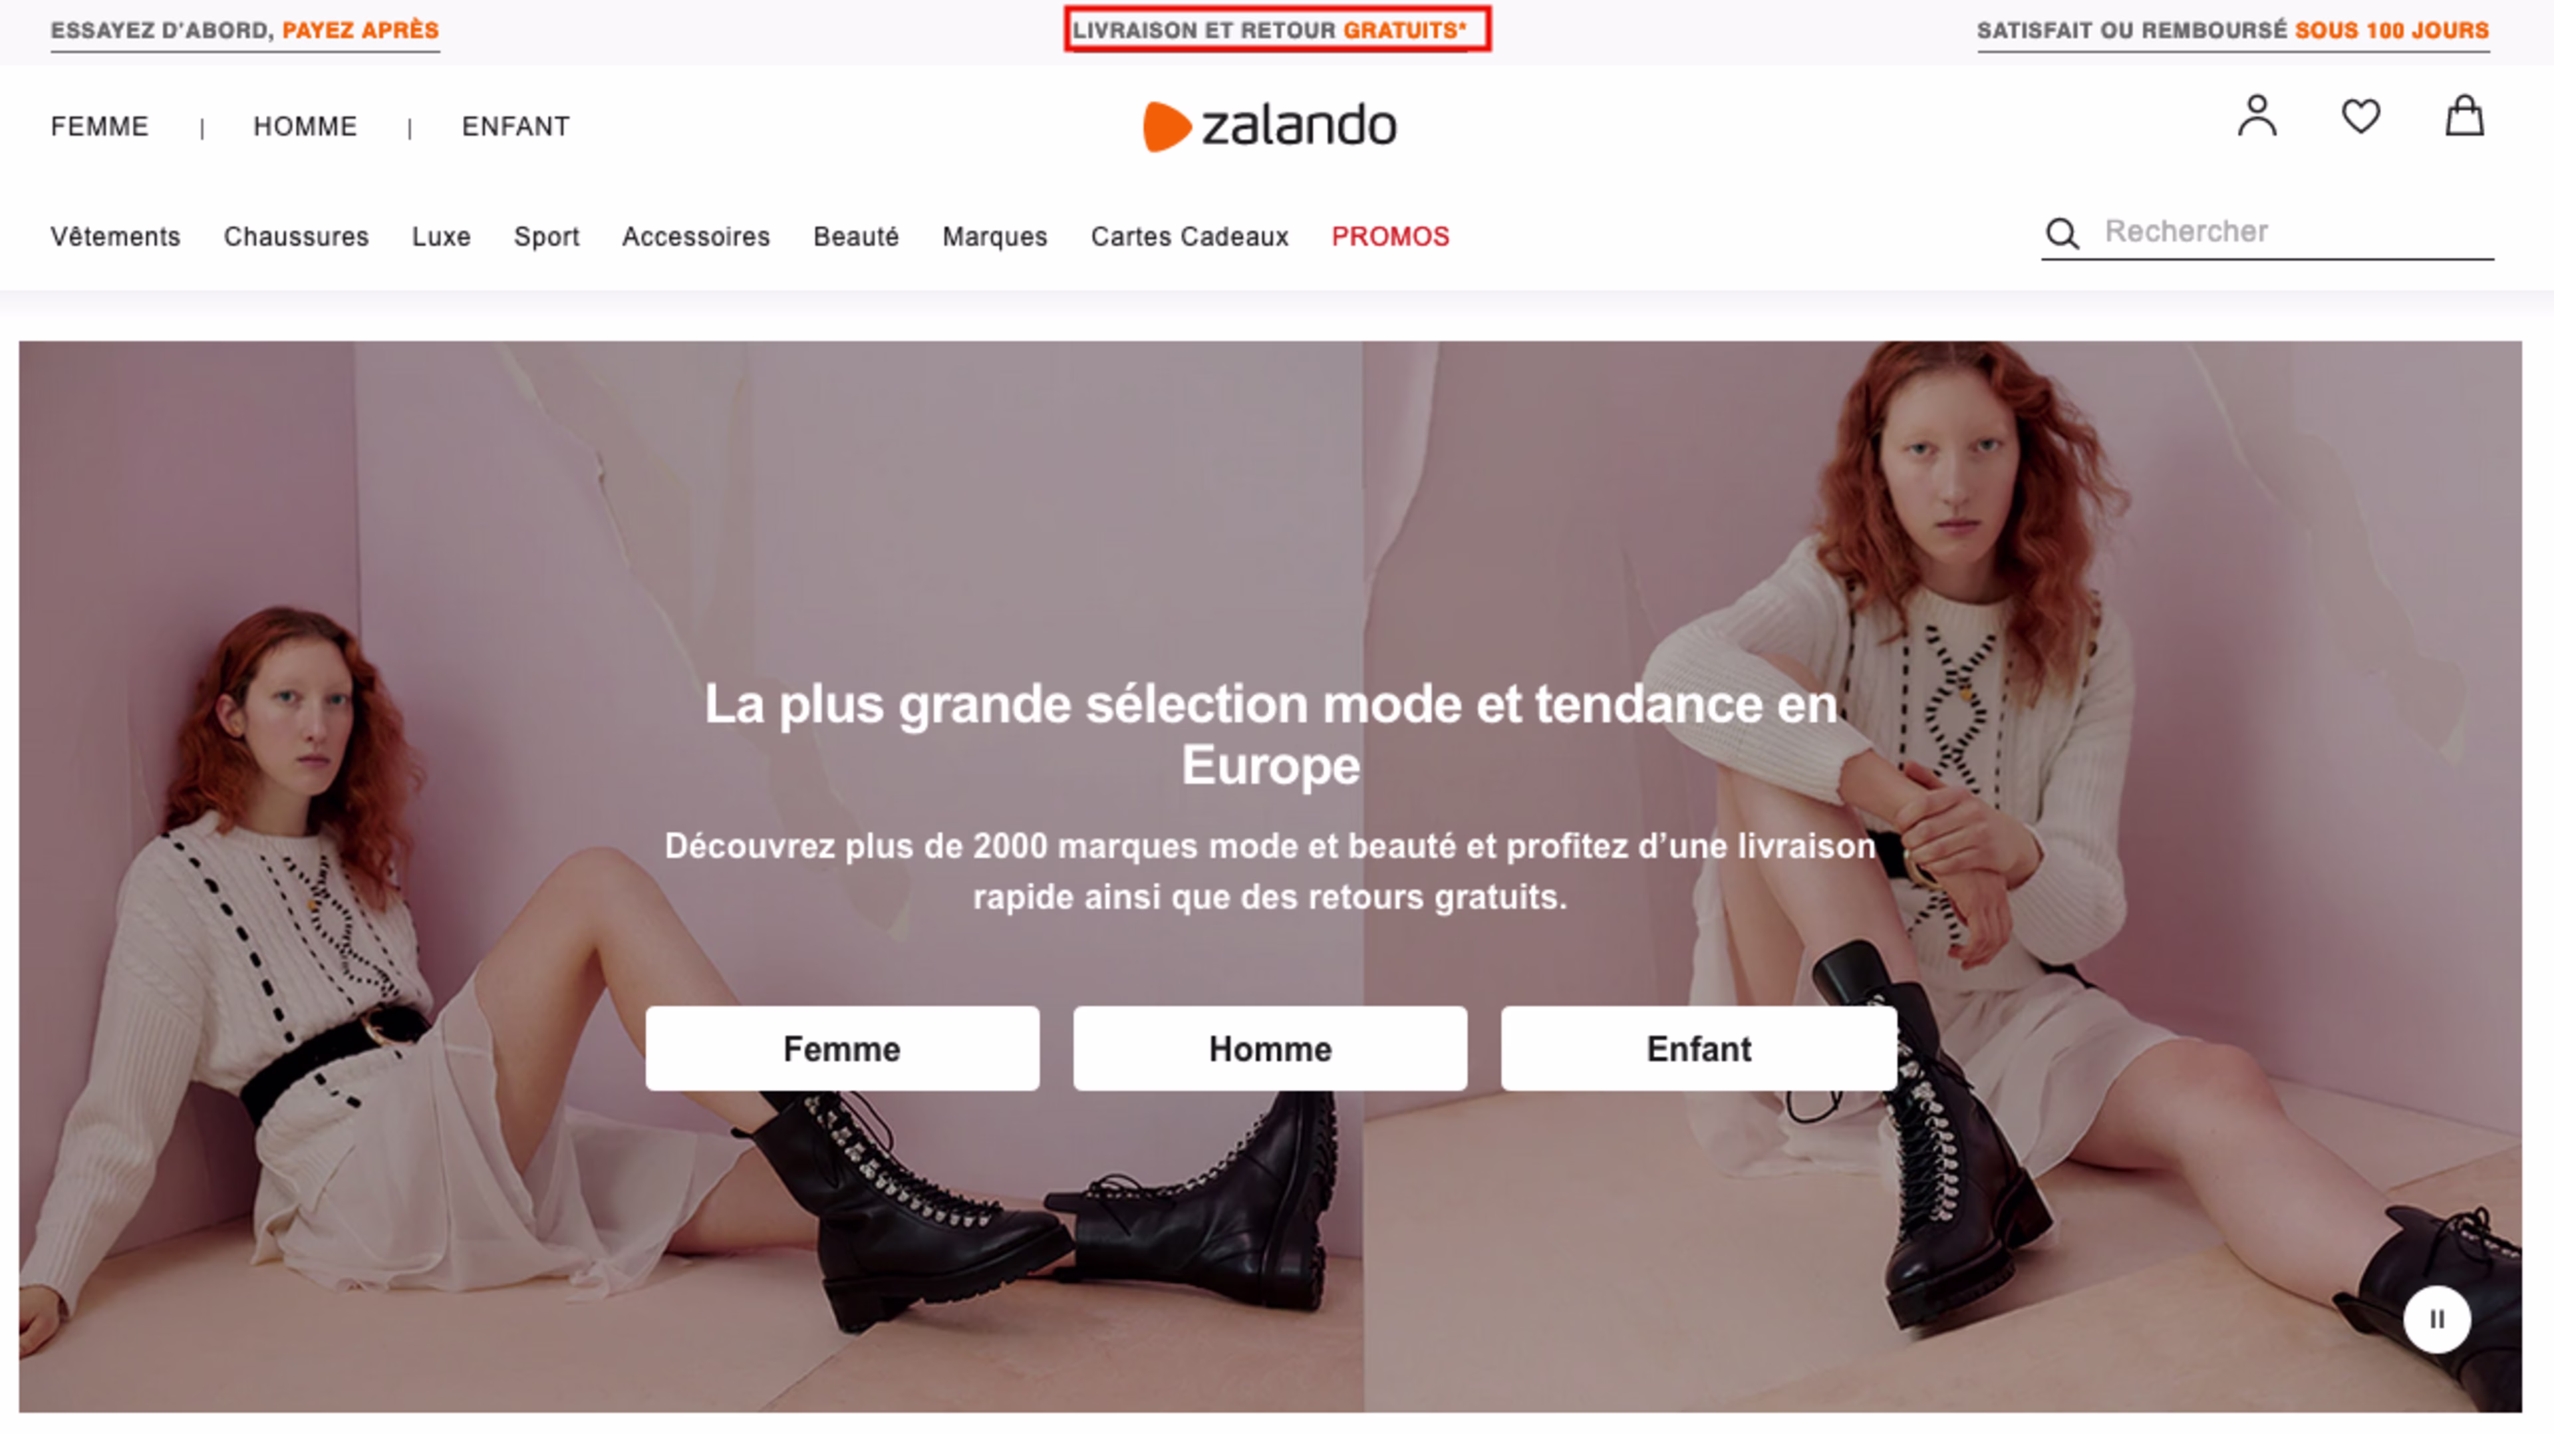Click the white Enfant banner button
Screen dimensions: 2554x1434
[1699, 1048]
